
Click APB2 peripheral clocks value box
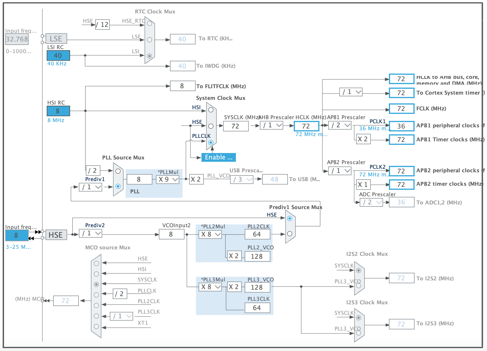(402, 171)
